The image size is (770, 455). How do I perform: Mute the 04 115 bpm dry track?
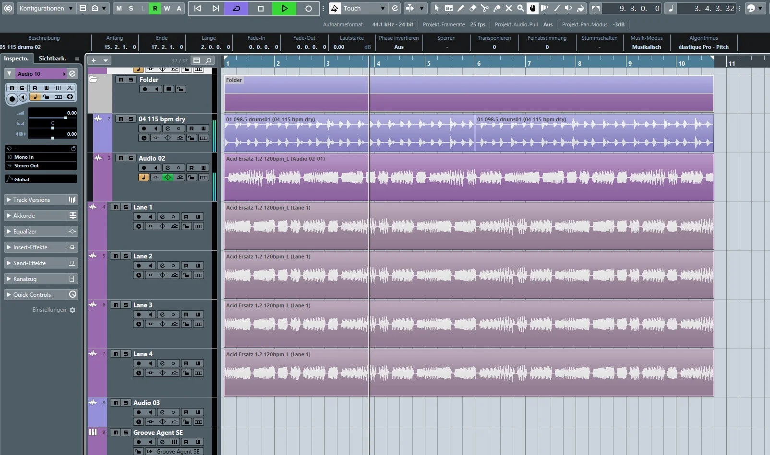120,119
